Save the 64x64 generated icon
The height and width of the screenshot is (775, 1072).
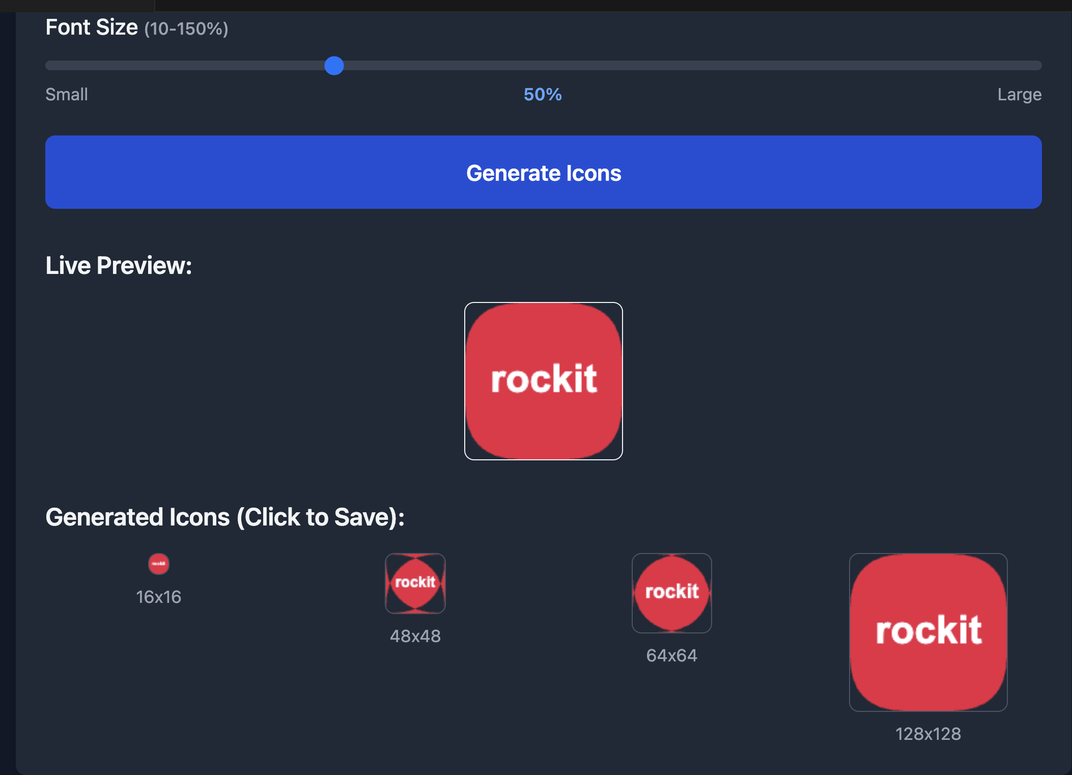tap(671, 593)
